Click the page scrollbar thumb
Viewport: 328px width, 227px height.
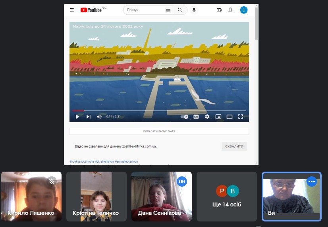click(257, 23)
